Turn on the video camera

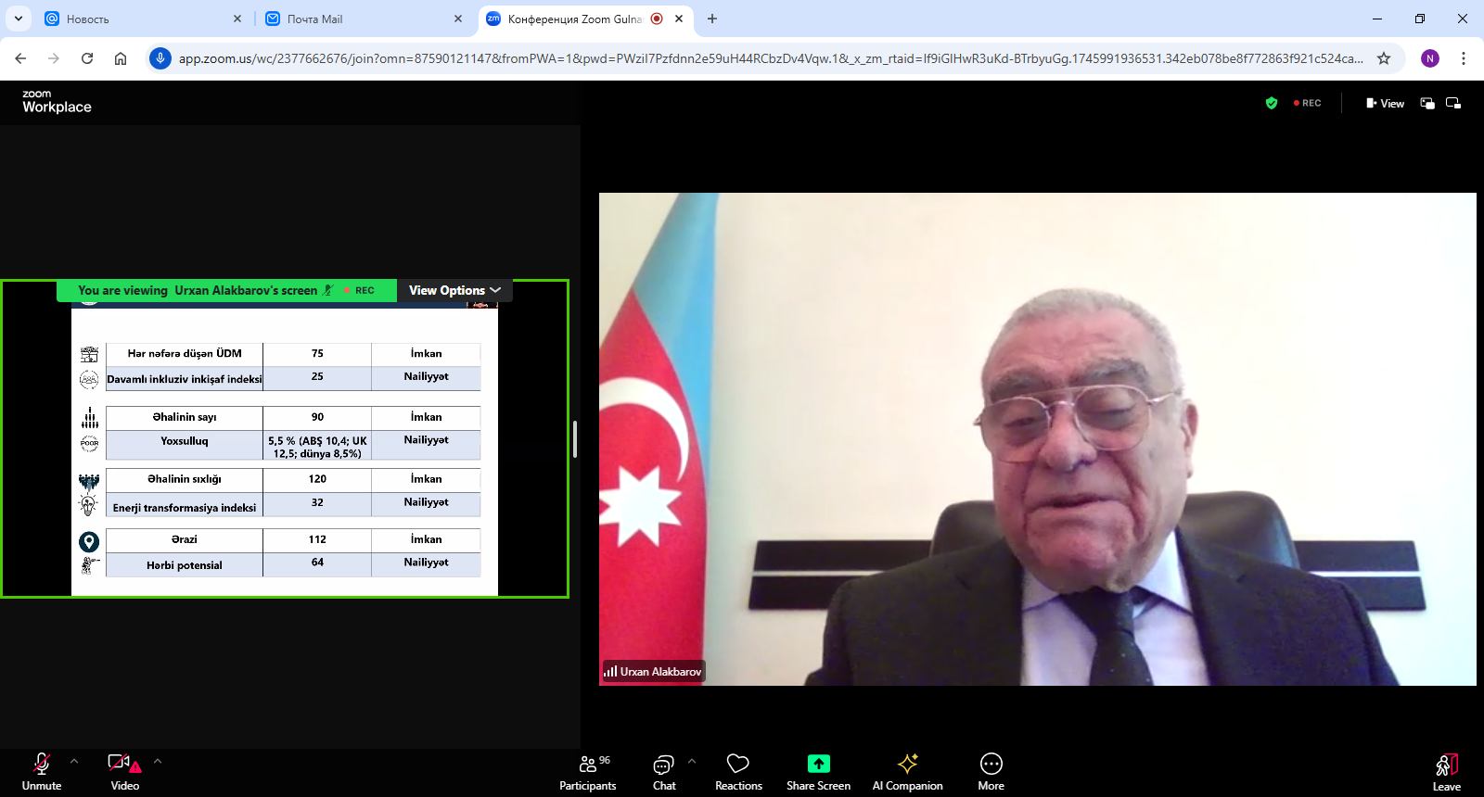point(124,771)
